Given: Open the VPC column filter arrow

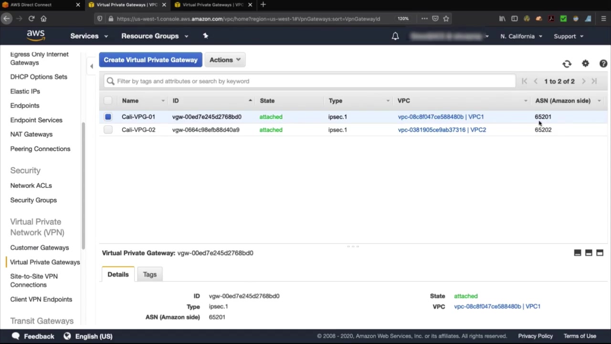Looking at the screenshot, I should [526, 101].
